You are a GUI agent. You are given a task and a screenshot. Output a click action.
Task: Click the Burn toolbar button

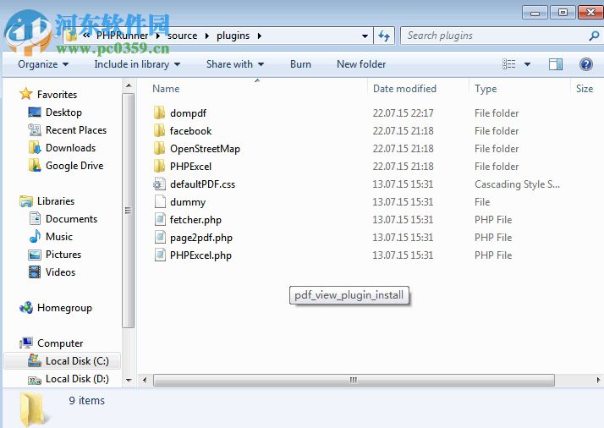tap(300, 64)
